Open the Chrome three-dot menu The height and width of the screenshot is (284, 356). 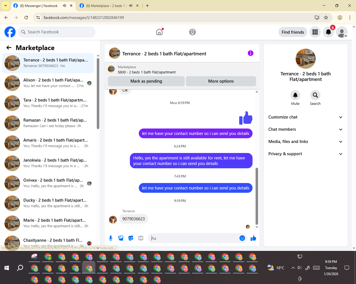(350, 18)
